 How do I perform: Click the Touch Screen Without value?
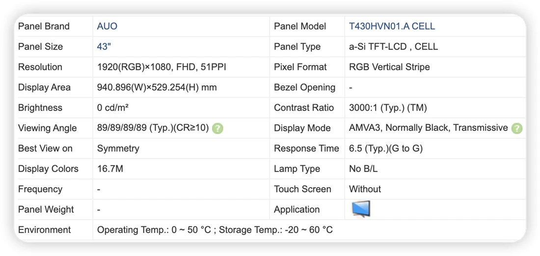365,189
